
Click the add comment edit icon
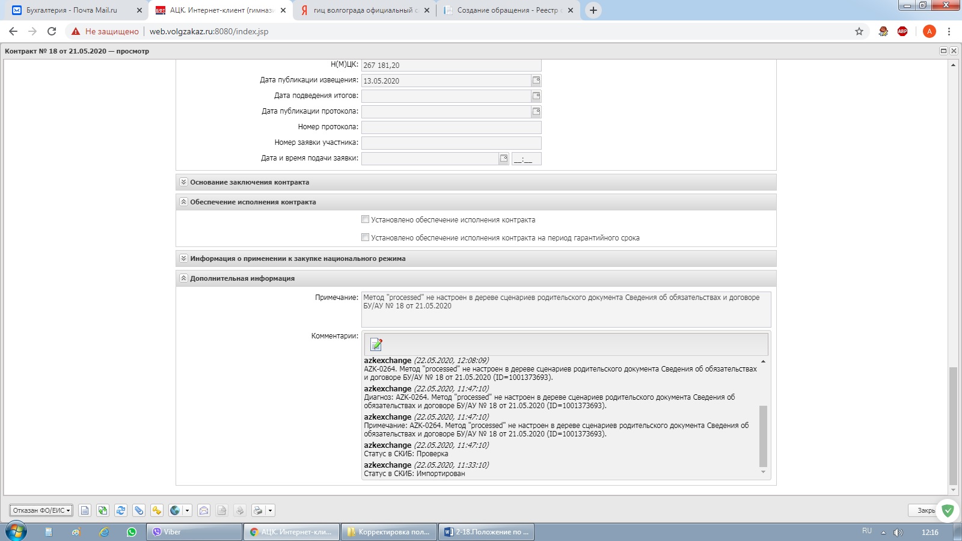point(376,344)
